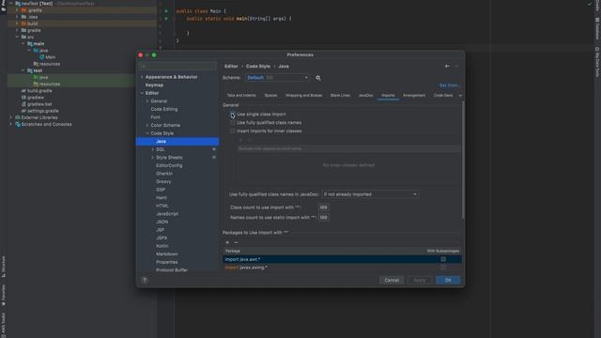
Task: Expand the Color Scheme node
Action: click(x=147, y=125)
